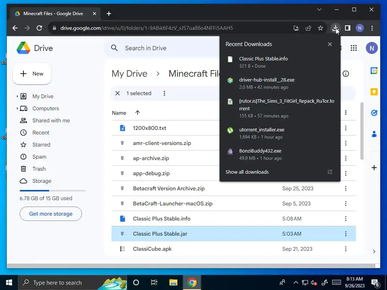387x290 pixels.
Task: Open more actions for selected item
Action: pos(164,93)
